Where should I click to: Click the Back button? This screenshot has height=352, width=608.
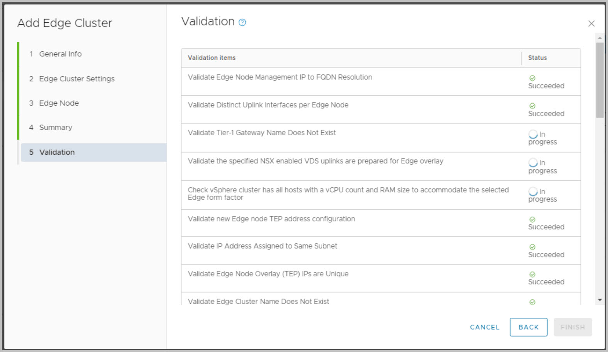coord(528,327)
